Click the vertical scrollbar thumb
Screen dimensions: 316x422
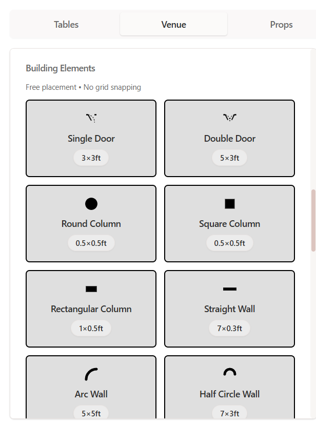pos(313,220)
